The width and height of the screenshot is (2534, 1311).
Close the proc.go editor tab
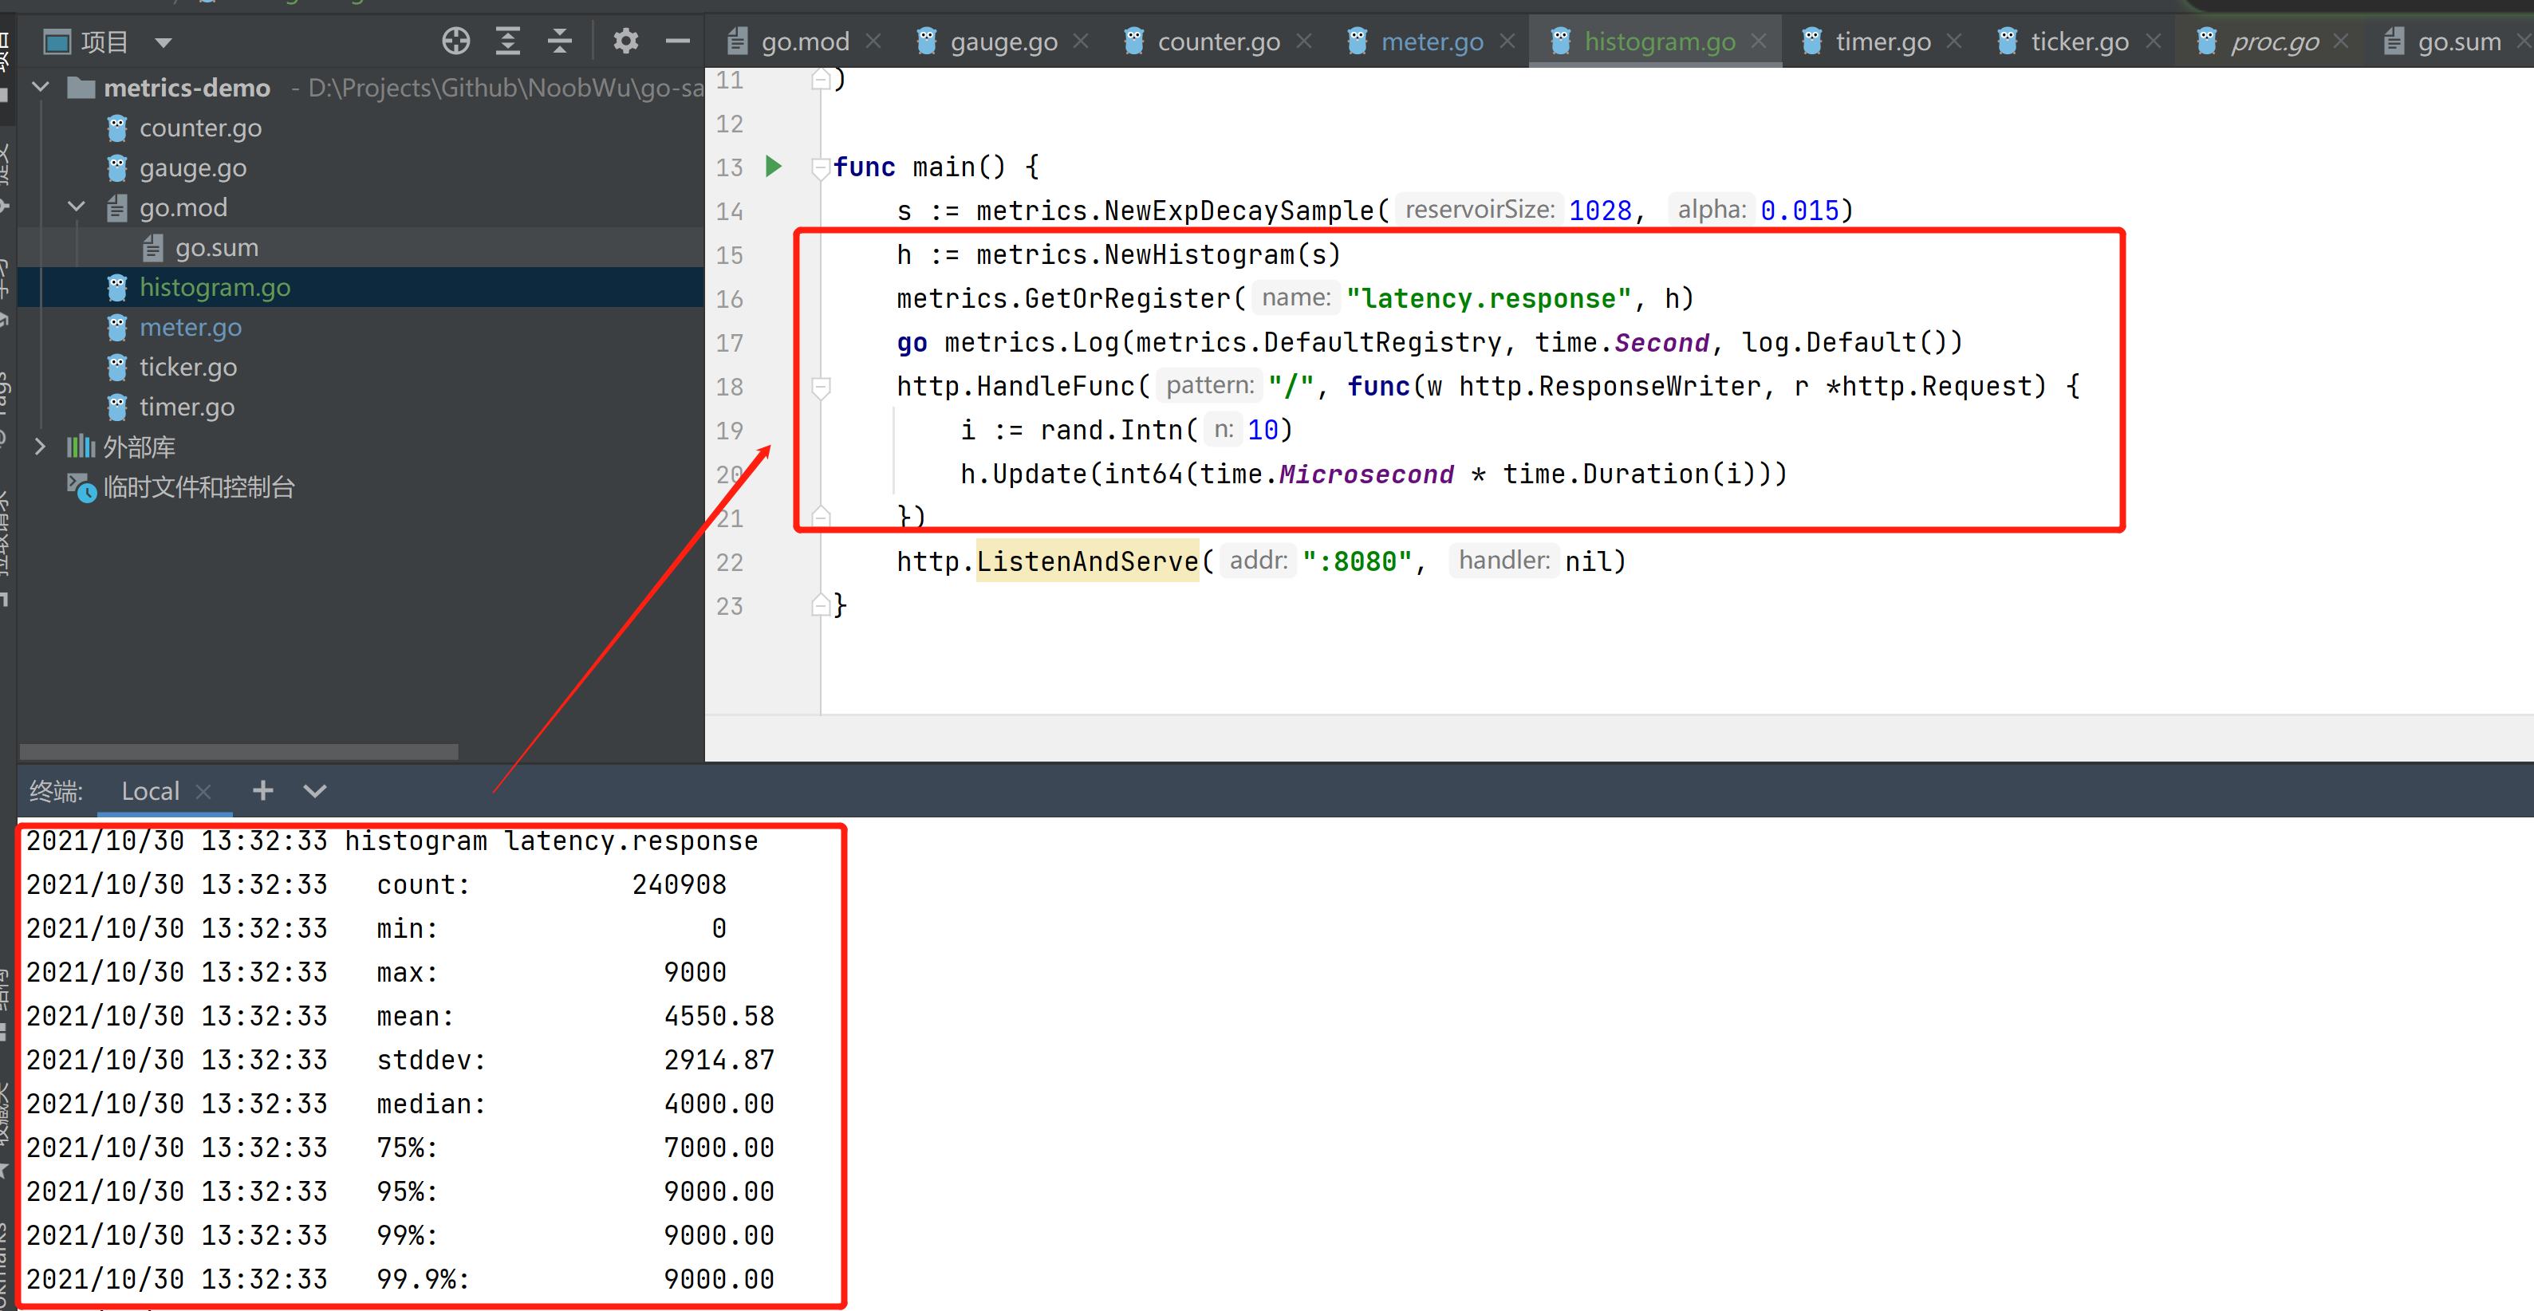point(2341,41)
